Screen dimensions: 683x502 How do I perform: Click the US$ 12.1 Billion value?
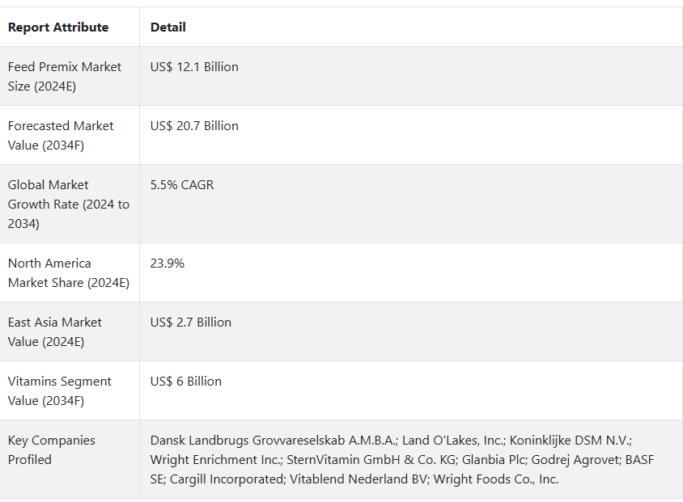coord(194,67)
